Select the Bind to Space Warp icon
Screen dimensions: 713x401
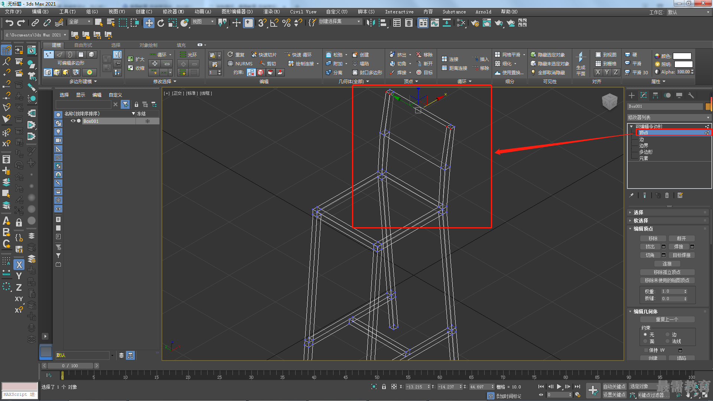pyautogui.click(x=59, y=23)
